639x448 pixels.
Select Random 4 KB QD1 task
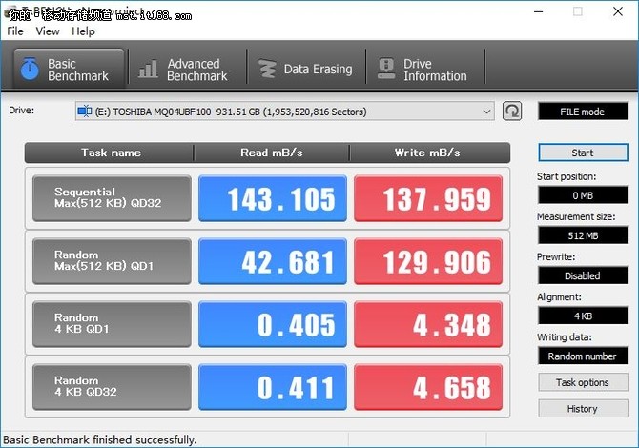[x=112, y=324]
